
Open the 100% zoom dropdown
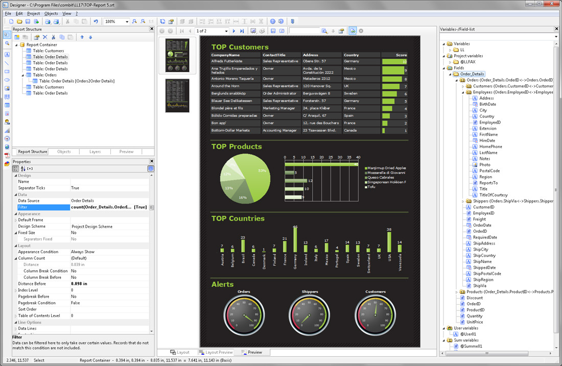(x=127, y=22)
